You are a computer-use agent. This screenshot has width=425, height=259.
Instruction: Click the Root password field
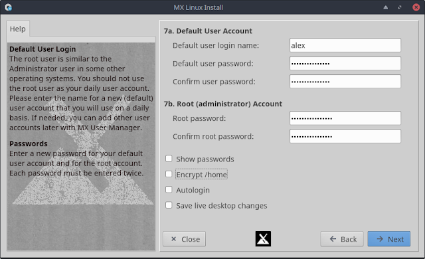tap(345, 118)
